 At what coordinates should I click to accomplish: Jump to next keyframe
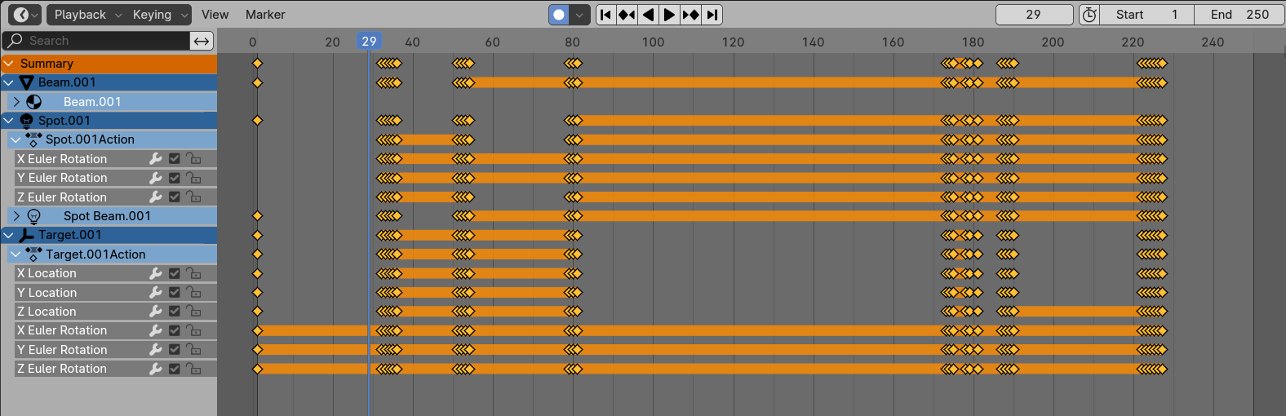pyautogui.click(x=690, y=15)
